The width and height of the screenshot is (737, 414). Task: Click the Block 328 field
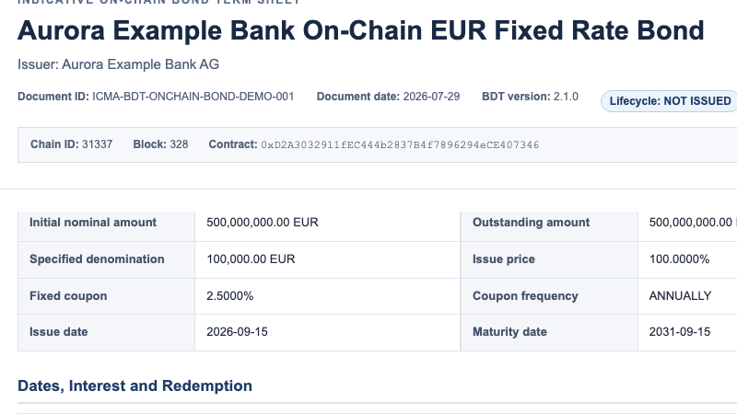tap(160, 144)
